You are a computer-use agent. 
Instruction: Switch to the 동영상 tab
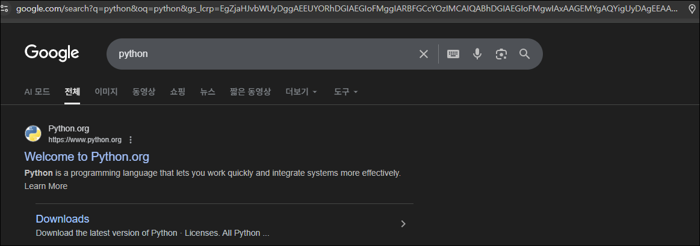click(x=144, y=92)
